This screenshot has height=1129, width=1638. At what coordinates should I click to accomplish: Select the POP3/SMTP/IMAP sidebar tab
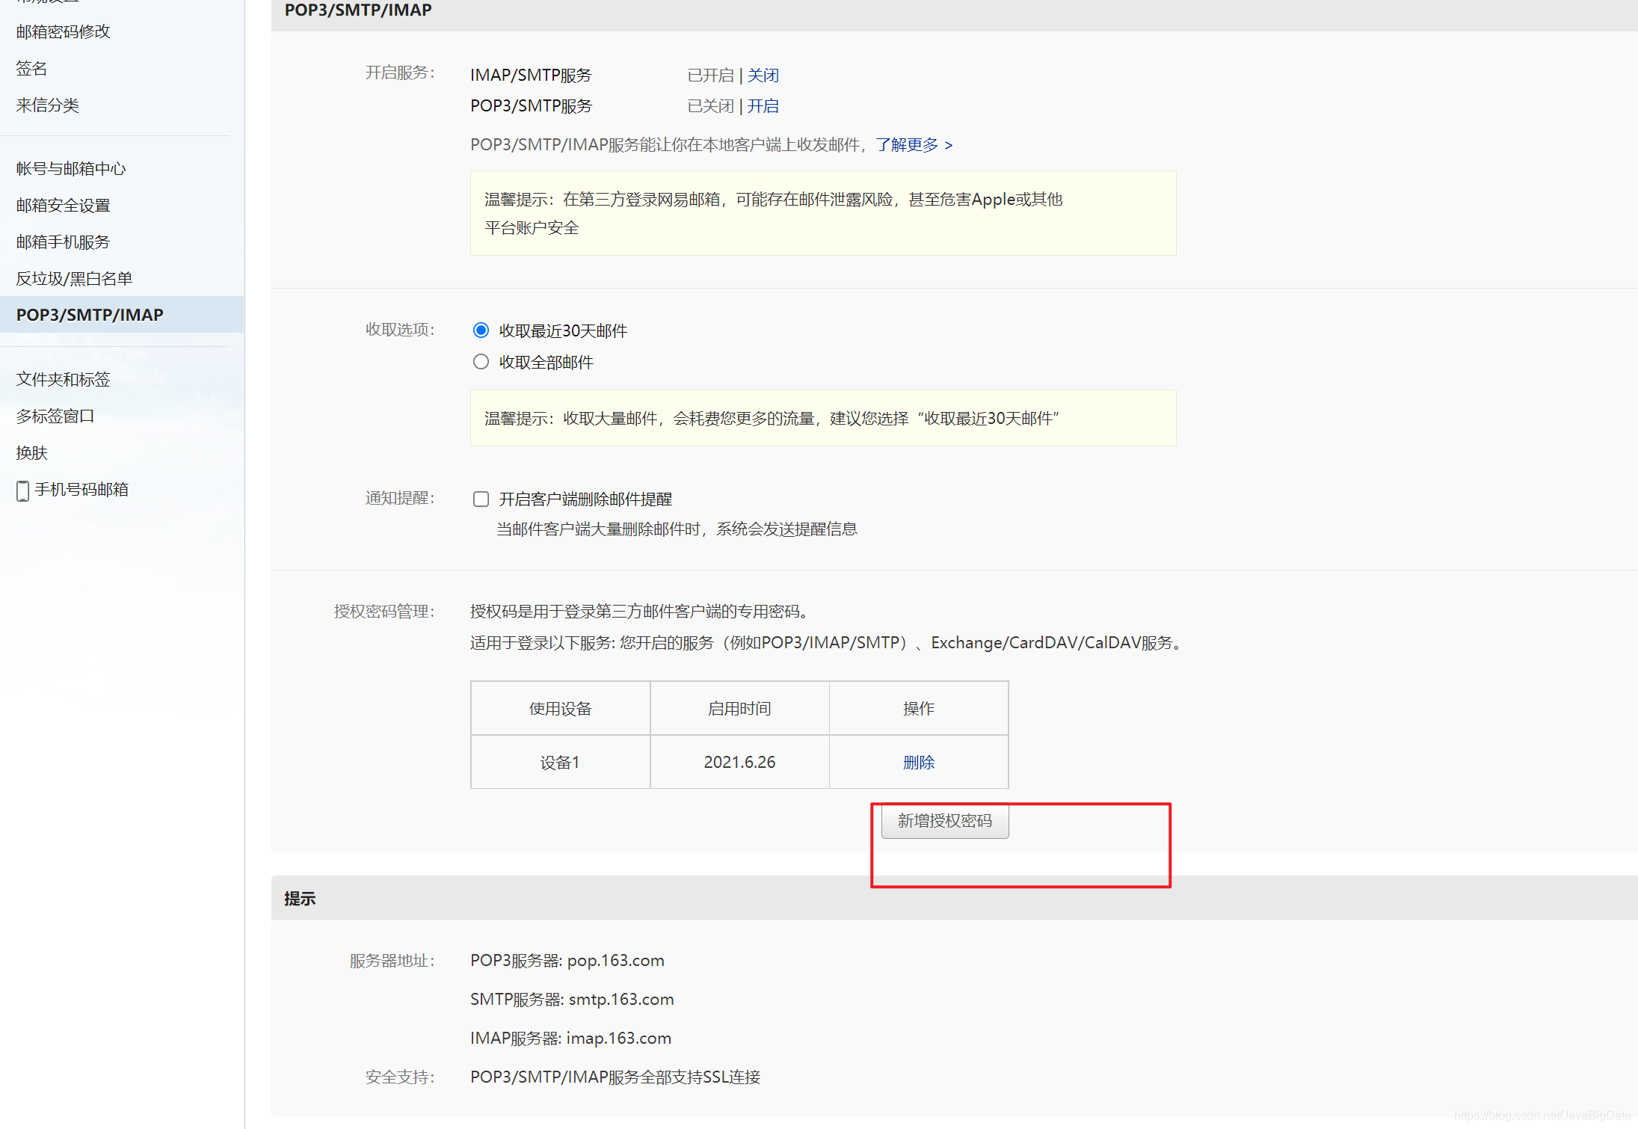pos(89,315)
